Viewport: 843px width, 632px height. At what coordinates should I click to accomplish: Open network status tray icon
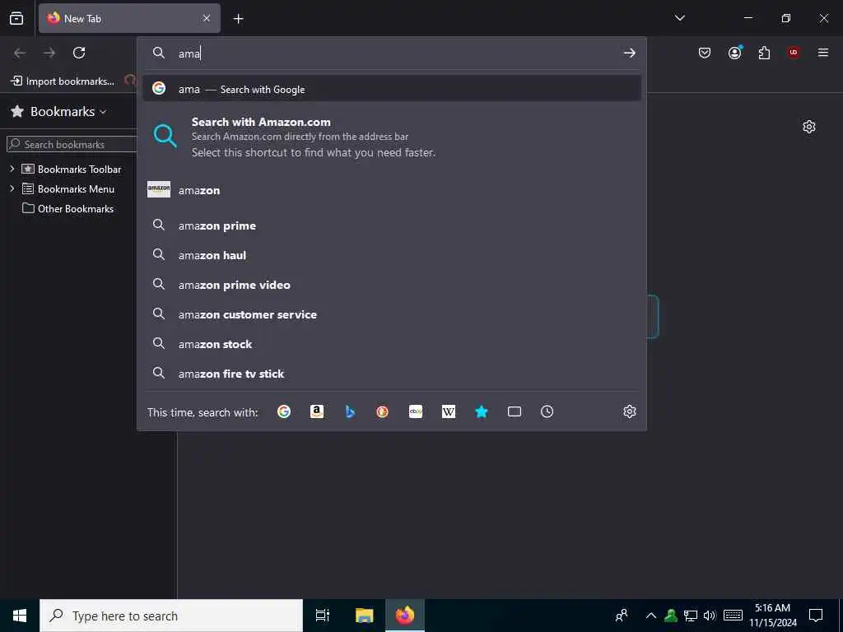(691, 616)
